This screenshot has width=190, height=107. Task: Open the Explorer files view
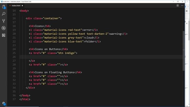click(4, 7)
